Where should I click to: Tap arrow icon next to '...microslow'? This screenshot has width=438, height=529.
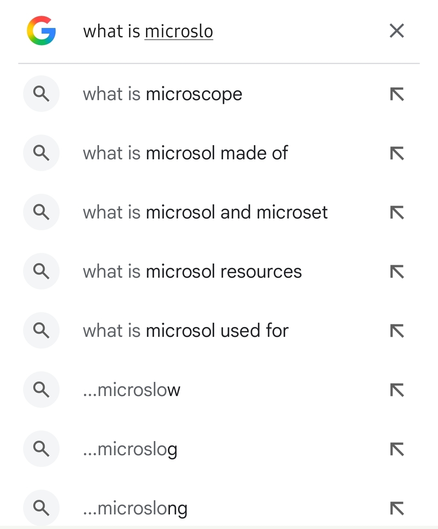tap(397, 390)
